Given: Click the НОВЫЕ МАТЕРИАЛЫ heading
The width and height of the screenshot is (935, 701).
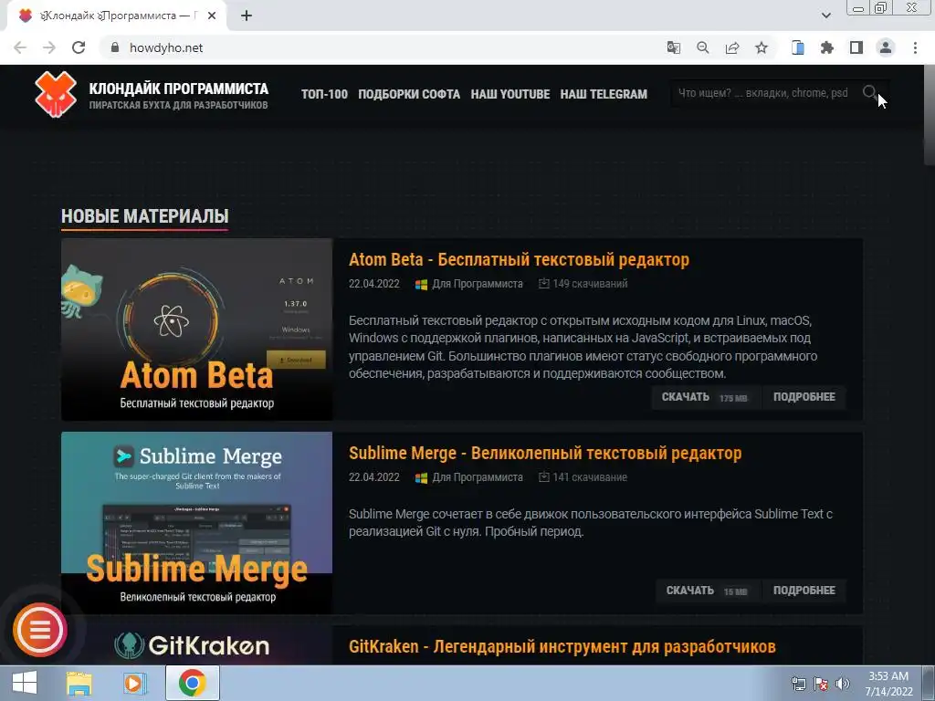Looking at the screenshot, I should pos(145,216).
